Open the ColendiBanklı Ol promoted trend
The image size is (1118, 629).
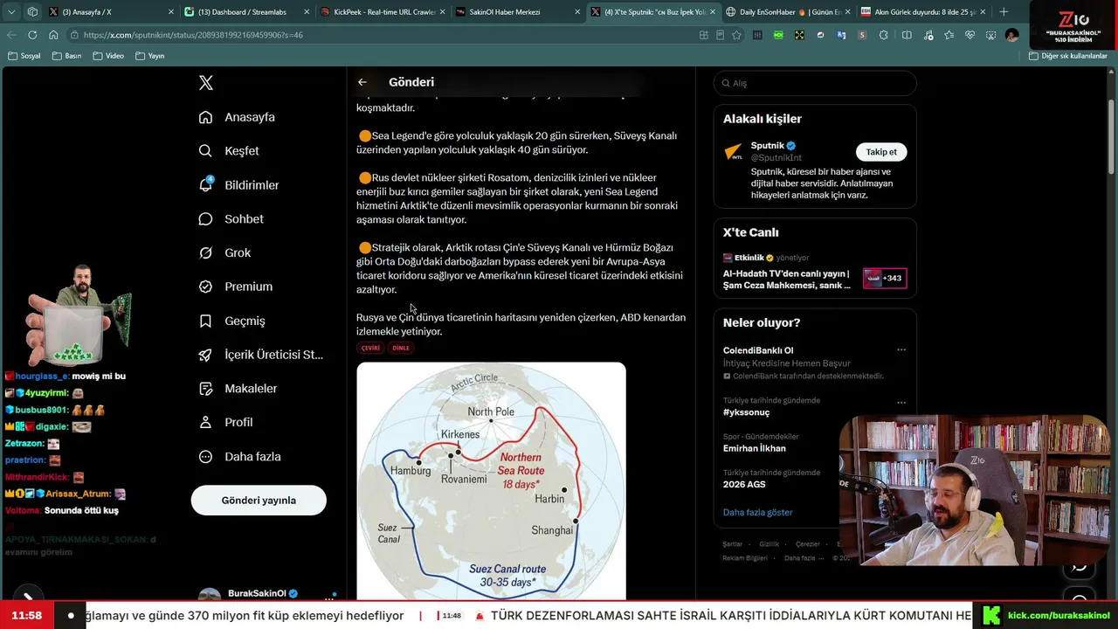point(758,350)
